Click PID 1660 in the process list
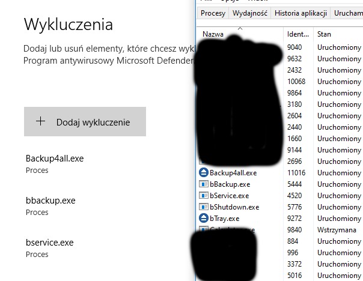 pyautogui.click(x=294, y=139)
